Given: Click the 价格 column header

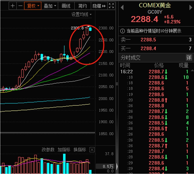Looking at the screenshot, I should coord(159,65).
